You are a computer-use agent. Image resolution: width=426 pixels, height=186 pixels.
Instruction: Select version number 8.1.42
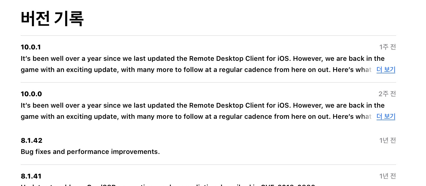pos(32,141)
